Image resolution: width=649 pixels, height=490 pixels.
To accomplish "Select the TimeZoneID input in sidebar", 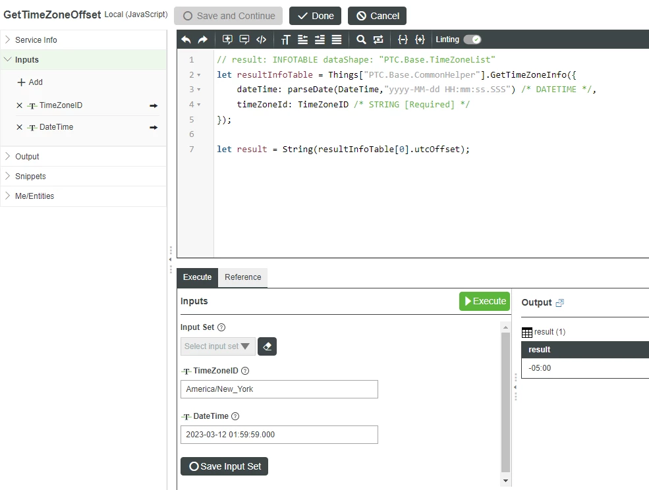I will click(61, 105).
